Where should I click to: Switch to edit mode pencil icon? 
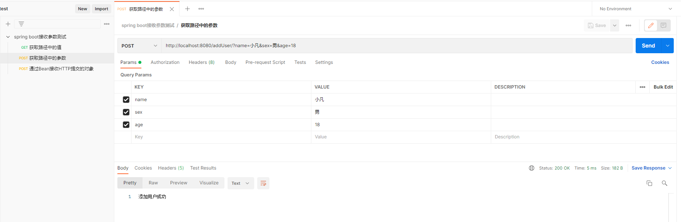pos(651,25)
